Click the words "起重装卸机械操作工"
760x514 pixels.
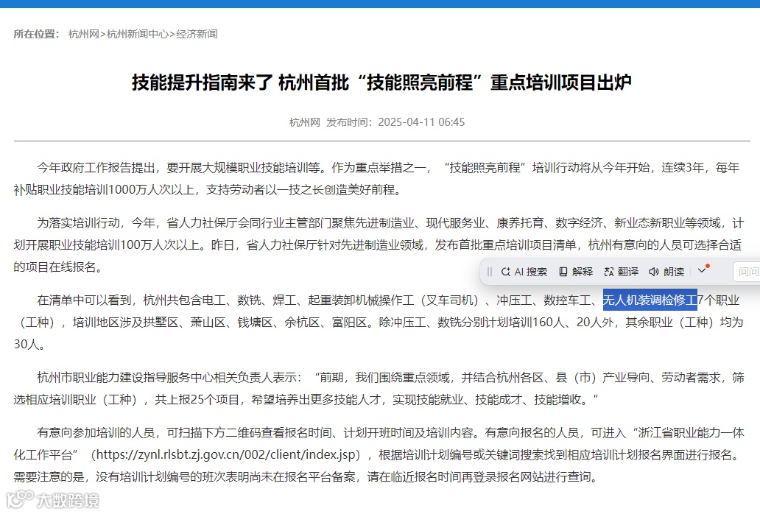(361, 300)
